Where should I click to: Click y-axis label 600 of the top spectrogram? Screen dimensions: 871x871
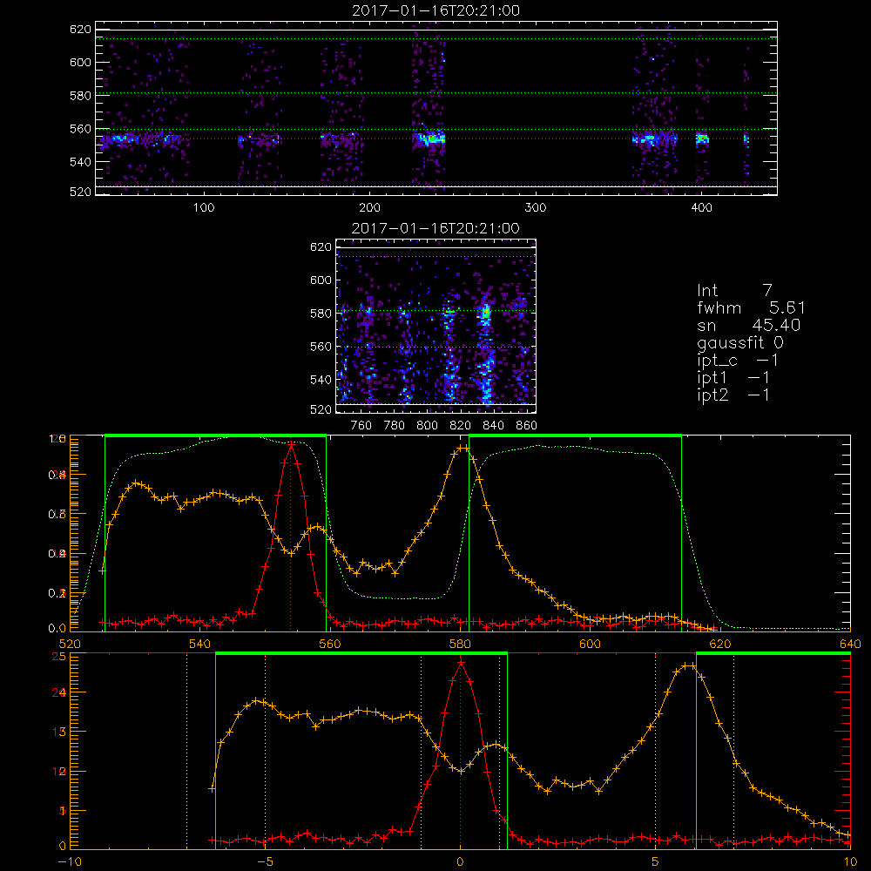(x=80, y=62)
